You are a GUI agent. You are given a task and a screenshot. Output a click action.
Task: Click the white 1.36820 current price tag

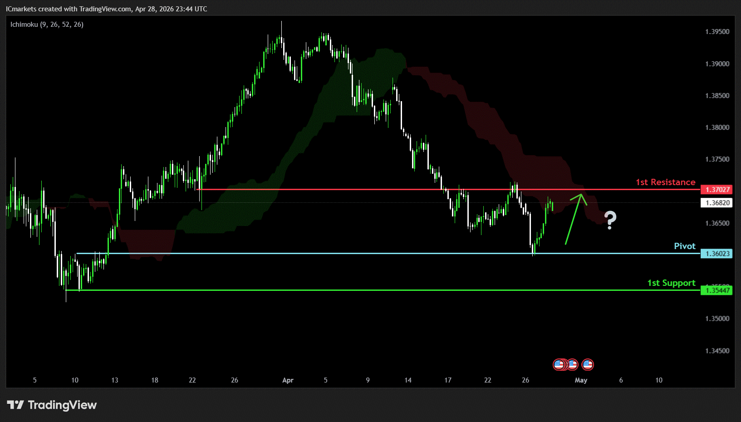pyautogui.click(x=717, y=203)
